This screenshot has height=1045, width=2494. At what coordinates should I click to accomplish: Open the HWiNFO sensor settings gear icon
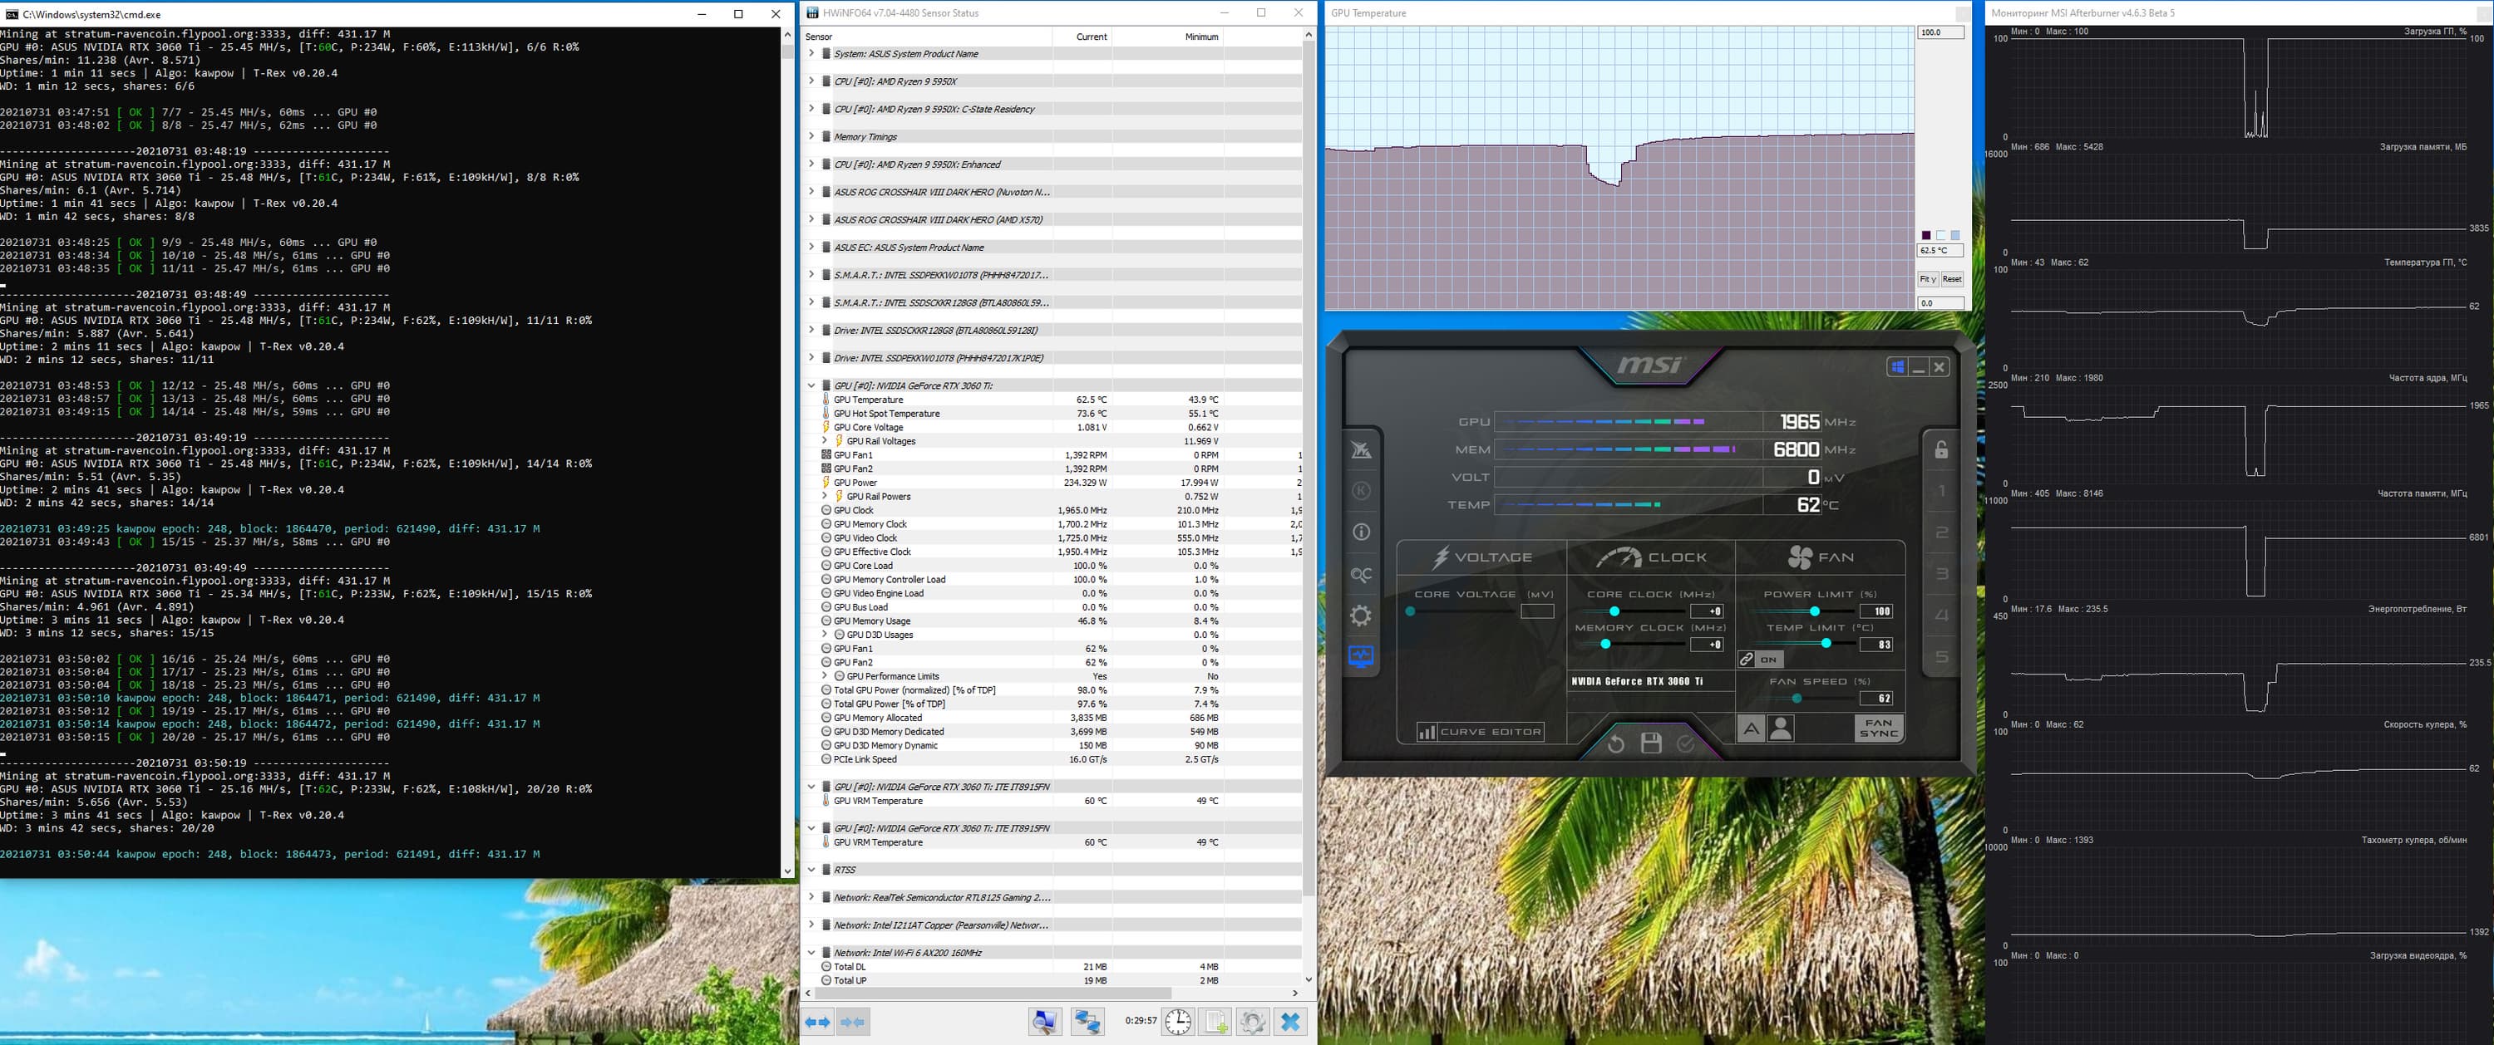tap(1252, 1022)
